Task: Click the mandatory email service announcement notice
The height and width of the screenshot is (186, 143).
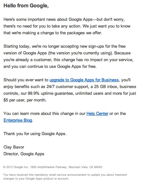Action: 65,177
